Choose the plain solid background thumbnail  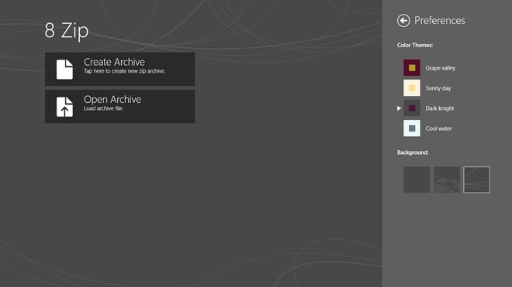pyautogui.click(x=417, y=179)
